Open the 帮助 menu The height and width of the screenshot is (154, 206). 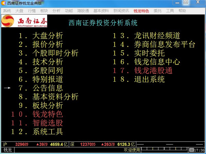click(x=182, y=11)
